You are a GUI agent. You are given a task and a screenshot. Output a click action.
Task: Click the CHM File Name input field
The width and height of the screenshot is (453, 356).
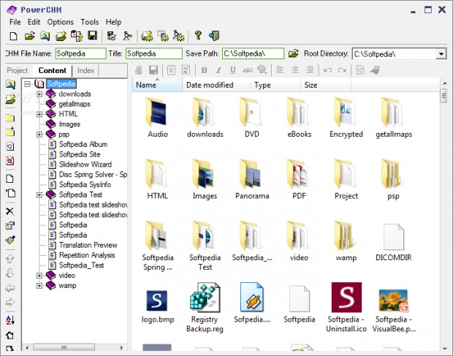click(80, 54)
